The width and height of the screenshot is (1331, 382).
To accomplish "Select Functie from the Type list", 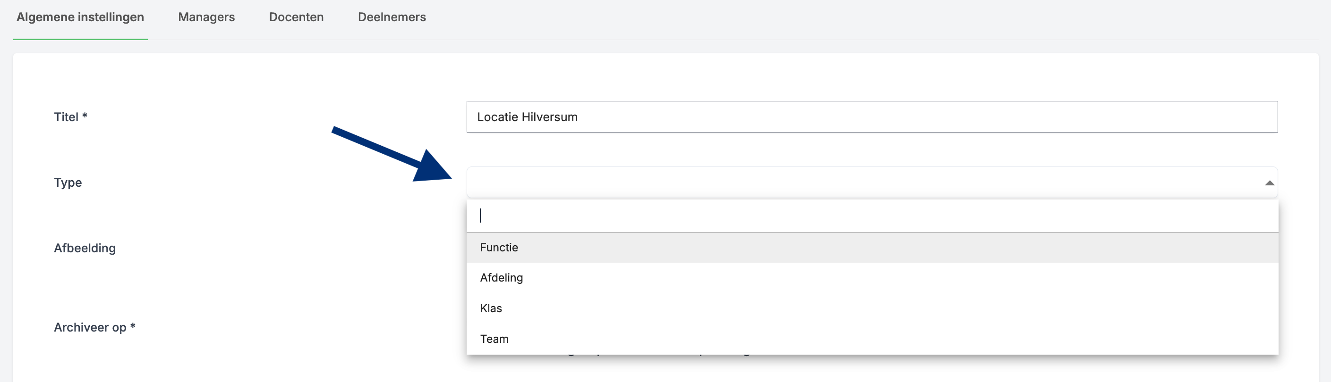I will click(499, 247).
